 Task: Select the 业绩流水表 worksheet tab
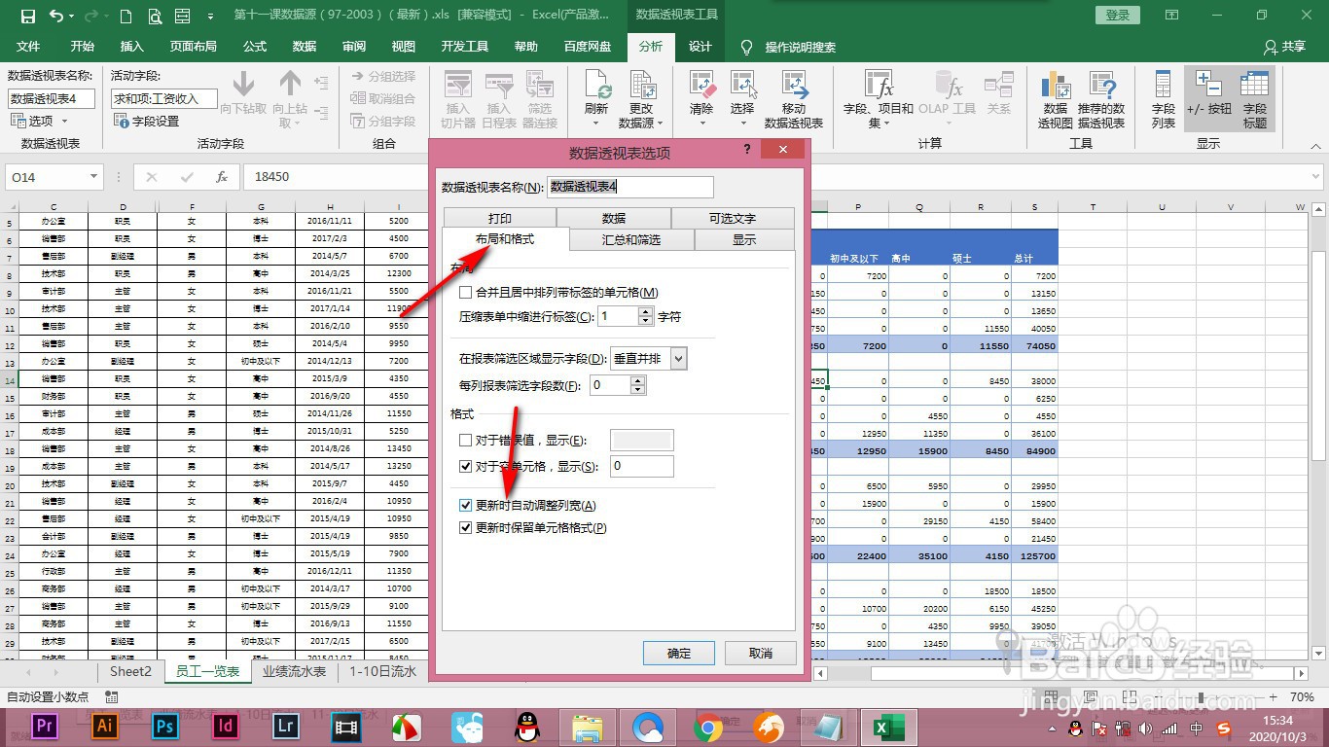click(x=294, y=671)
